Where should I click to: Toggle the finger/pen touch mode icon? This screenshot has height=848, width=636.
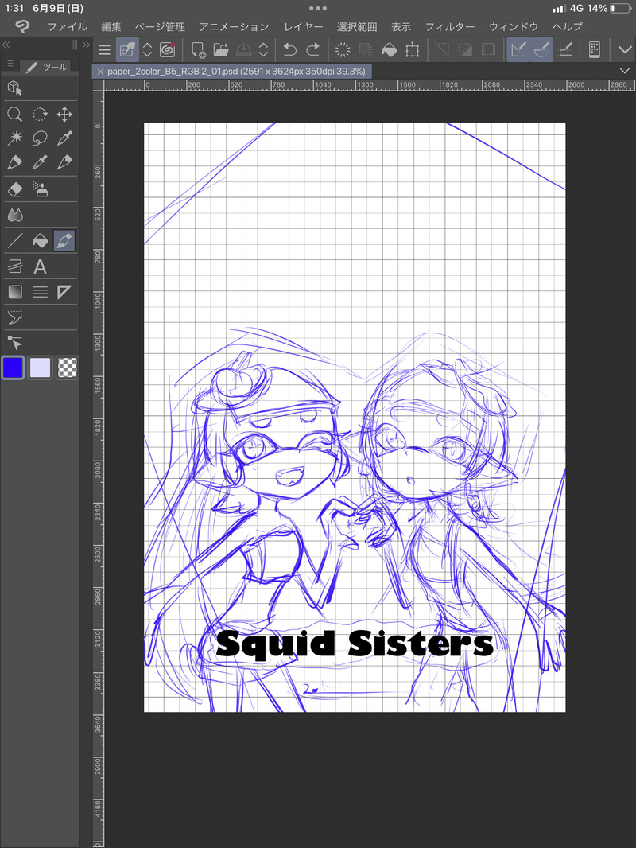pyautogui.click(x=127, y=50)
